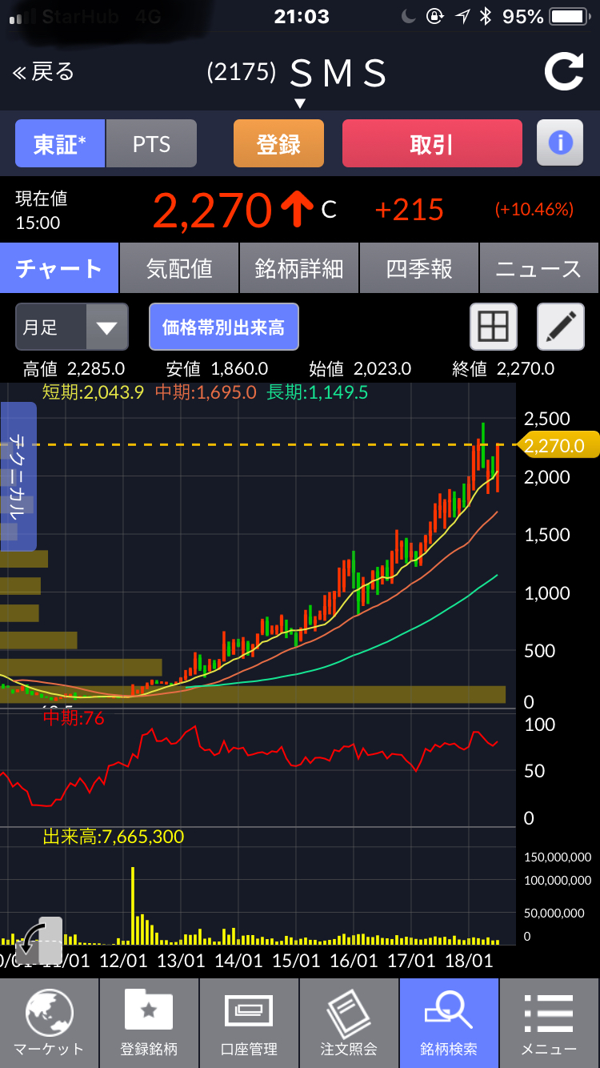Expand the stock name selector triangle under SMS

tap(300, 103)
